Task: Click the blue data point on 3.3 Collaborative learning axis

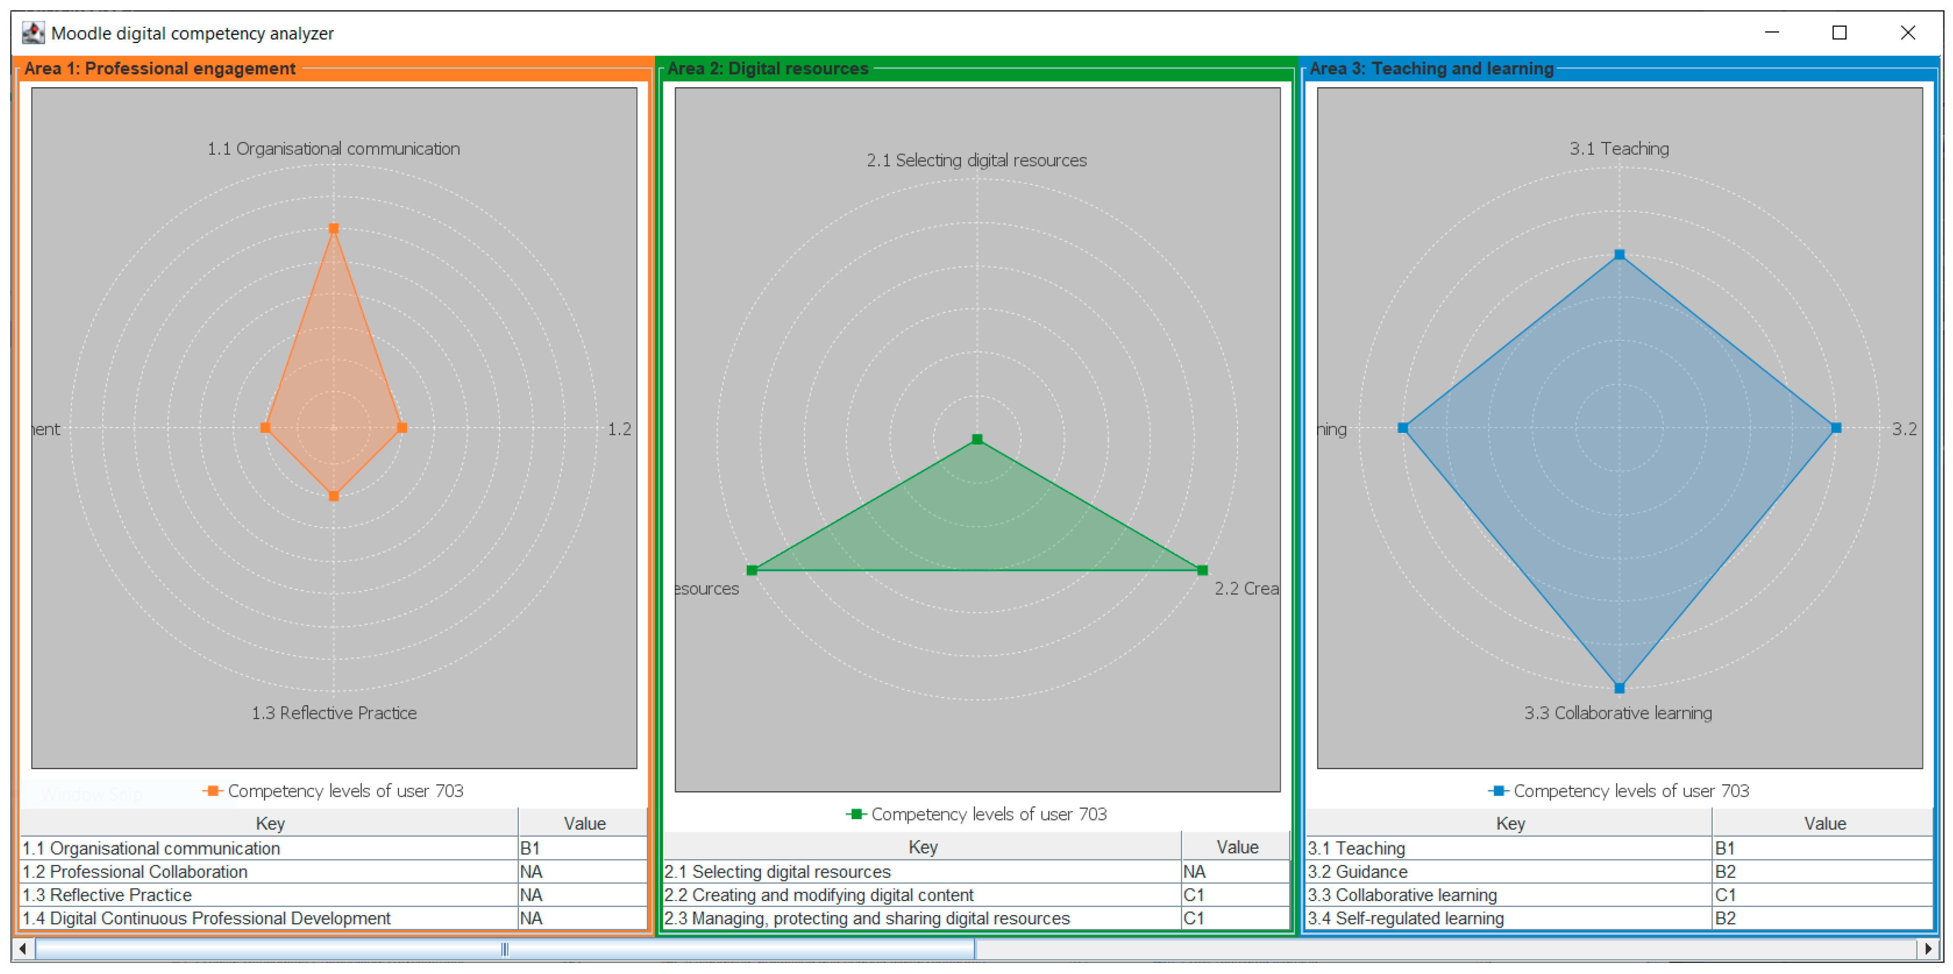Action: (x=1620, y=688)
